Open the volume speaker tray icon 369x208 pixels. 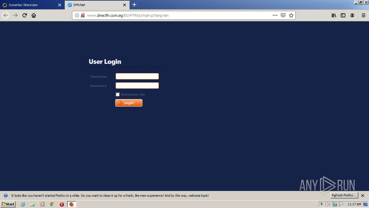click(328, 204)
